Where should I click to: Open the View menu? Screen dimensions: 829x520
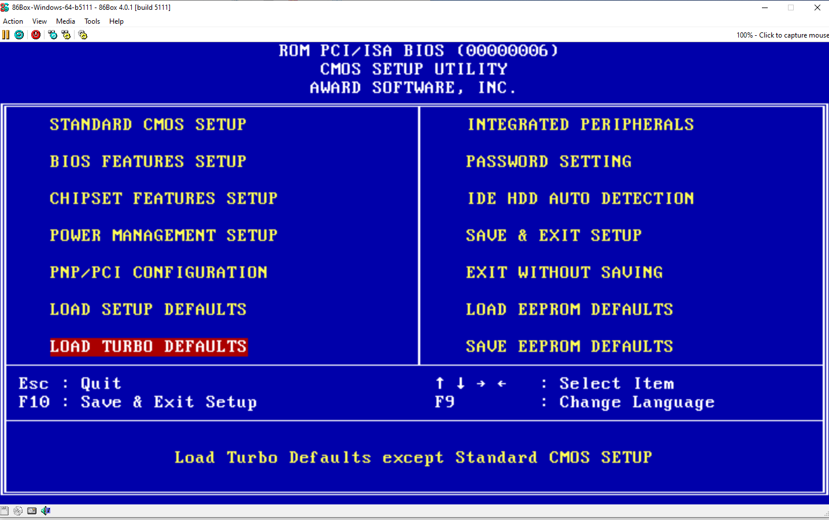point(39,21)
